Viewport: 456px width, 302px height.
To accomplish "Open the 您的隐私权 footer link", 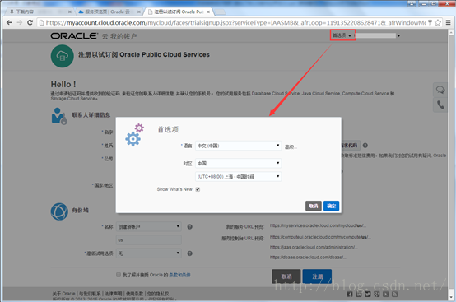I will point(158,294).
